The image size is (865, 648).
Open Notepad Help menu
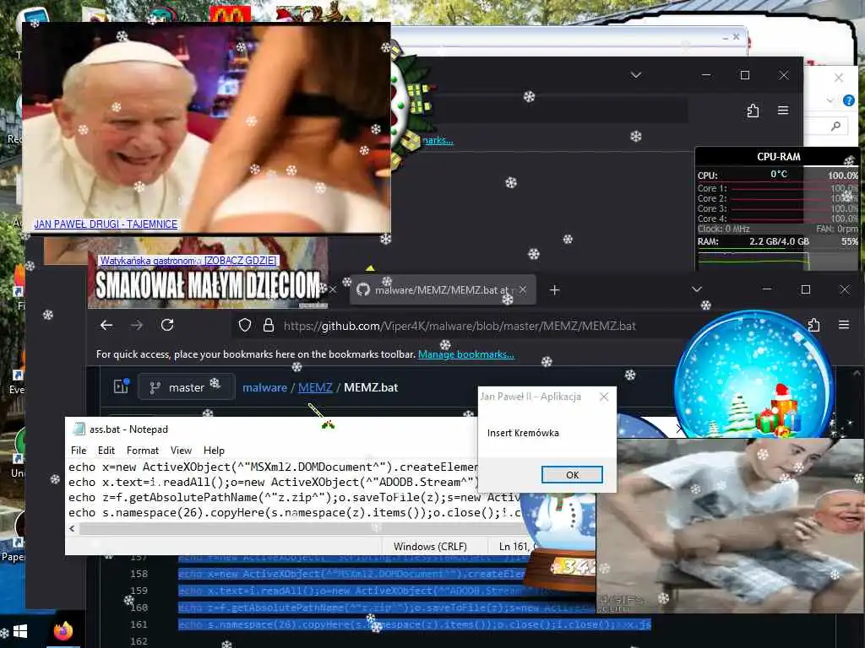click(214, 451)
